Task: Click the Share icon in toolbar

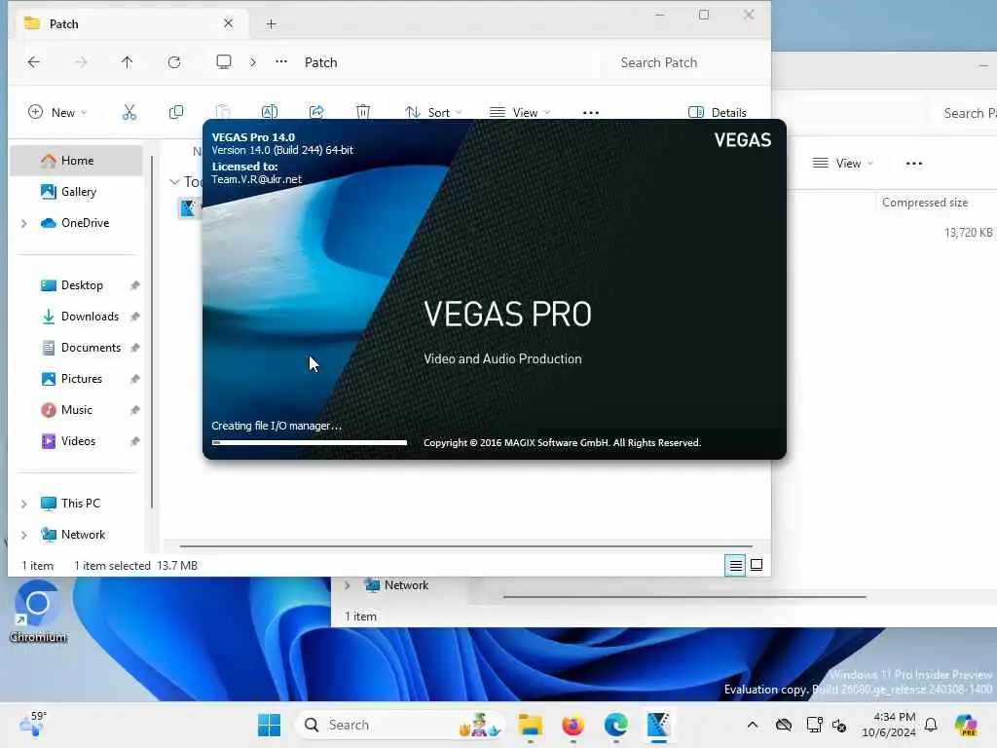Action: point(316,113)
